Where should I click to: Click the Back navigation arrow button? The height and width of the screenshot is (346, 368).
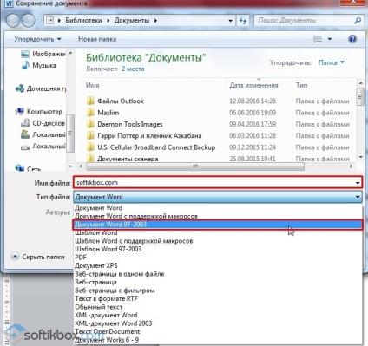point(13,21)
